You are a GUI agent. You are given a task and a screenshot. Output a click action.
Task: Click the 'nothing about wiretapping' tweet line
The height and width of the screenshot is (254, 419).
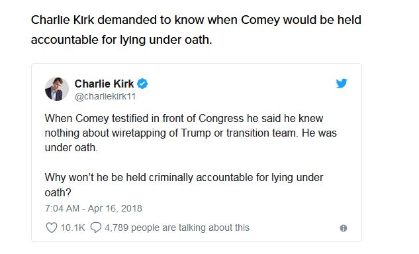(191, 133)
